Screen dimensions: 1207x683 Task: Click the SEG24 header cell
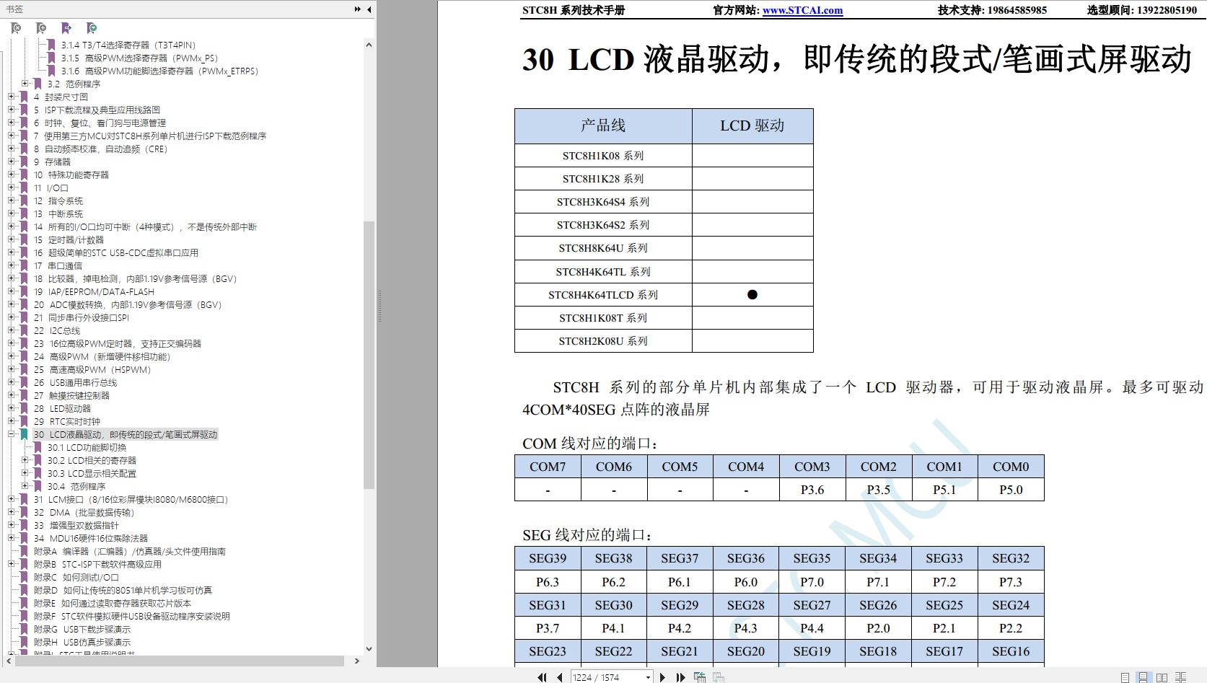click(x=1011, y=605)
